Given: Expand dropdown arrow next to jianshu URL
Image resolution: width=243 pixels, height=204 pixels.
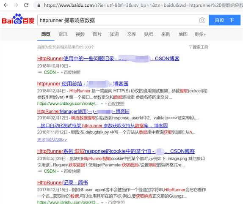Looking at the screenshot, I should pyautogui.click(x=102, y=202).
